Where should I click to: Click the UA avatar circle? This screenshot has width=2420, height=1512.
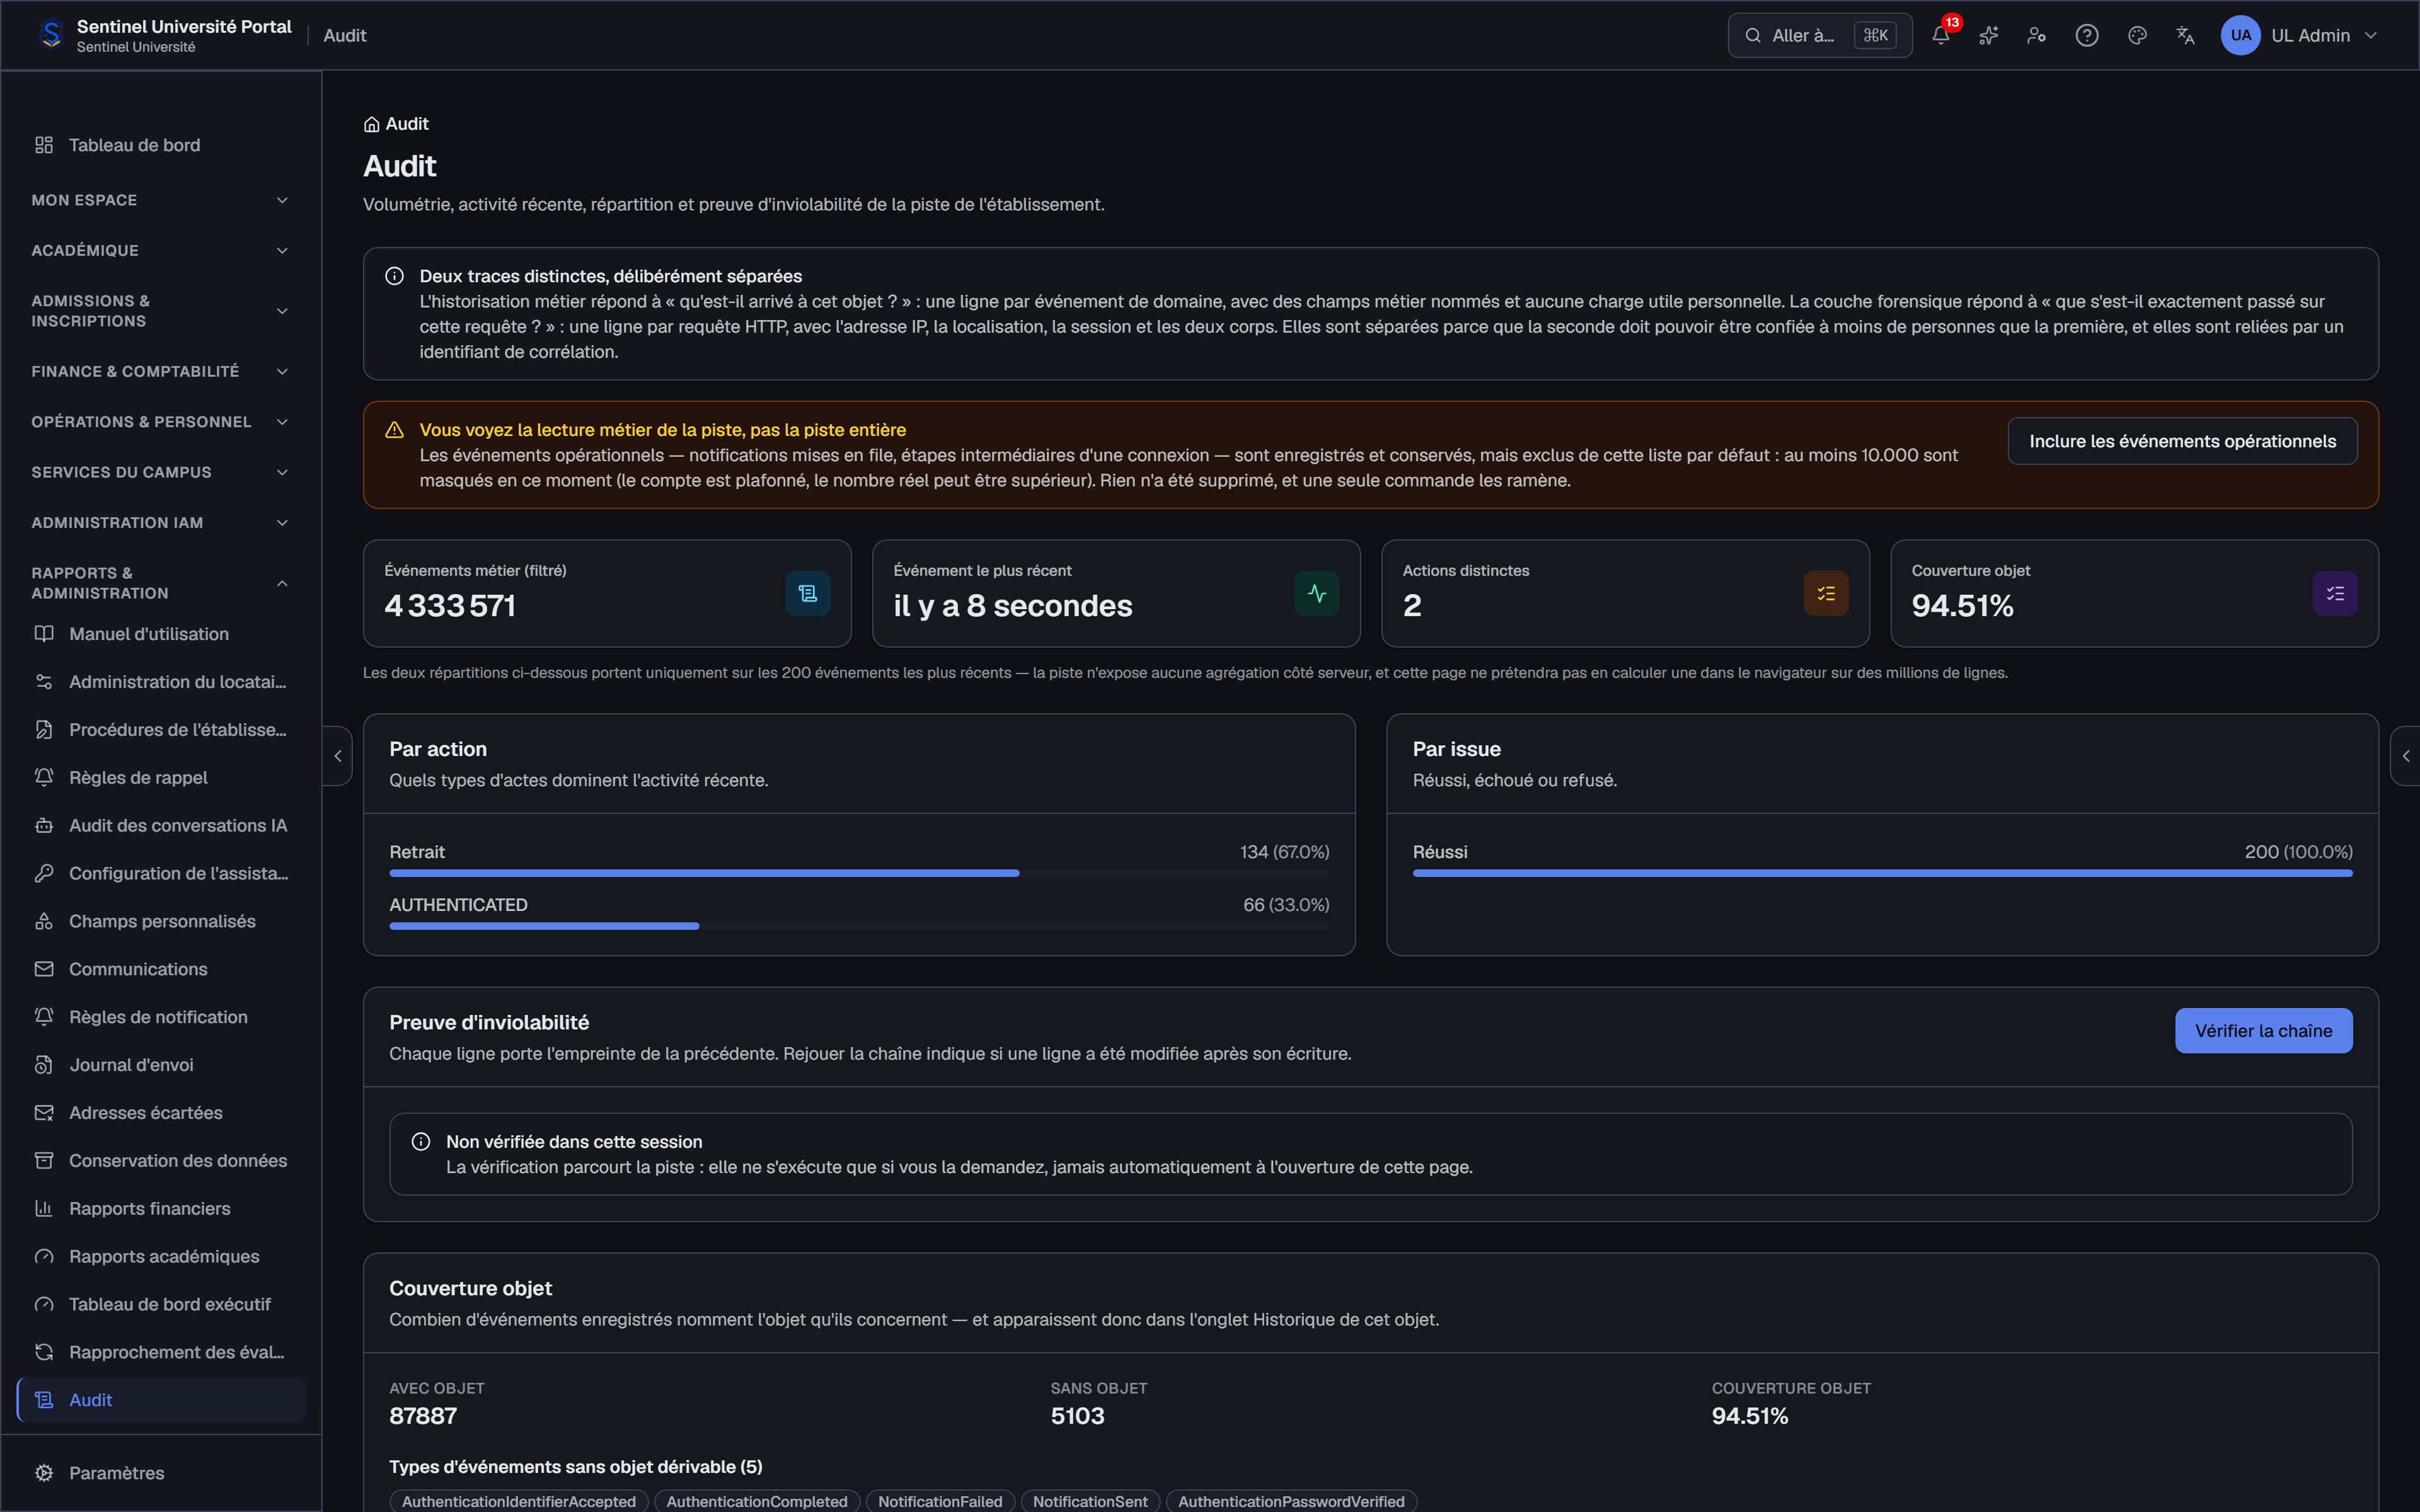[x=2240, y=35]
